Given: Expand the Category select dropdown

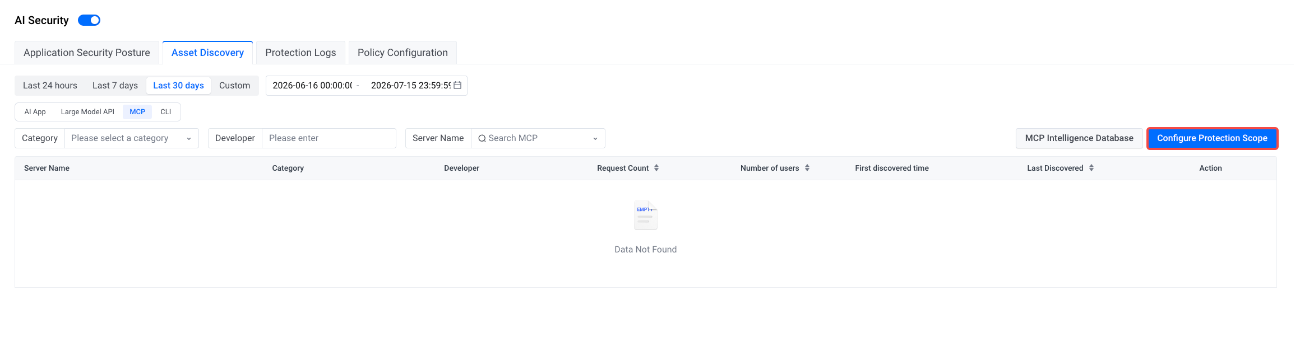Looking at the screenshot, I should (132, 138).
